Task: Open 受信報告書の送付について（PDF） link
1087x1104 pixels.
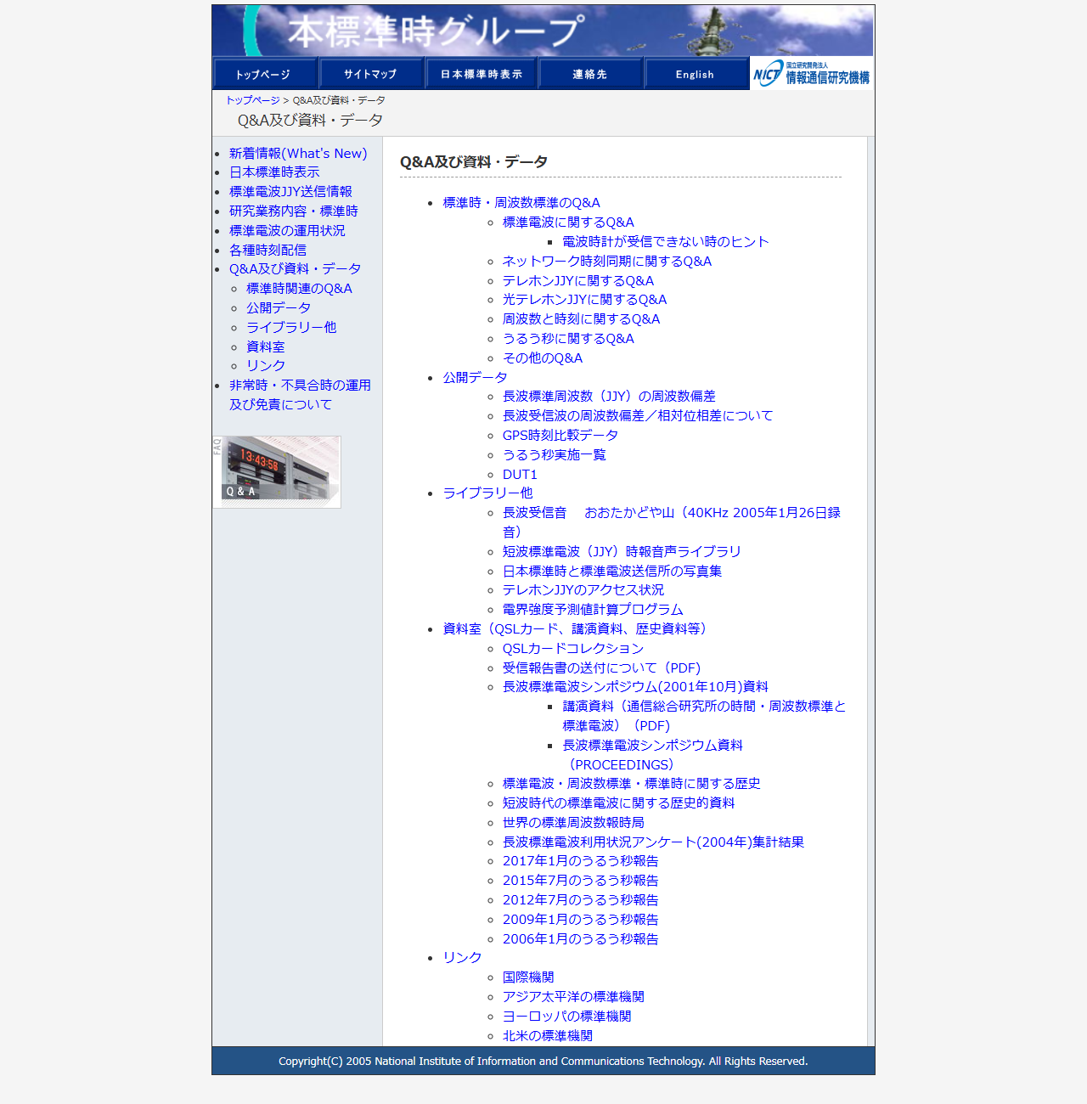Action: [x=601, y=668]
